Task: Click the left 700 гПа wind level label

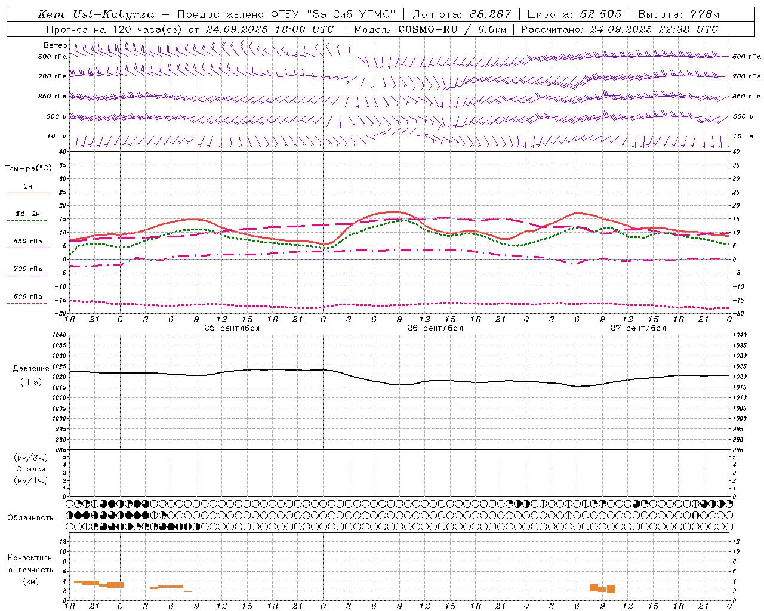Action: 53,76
